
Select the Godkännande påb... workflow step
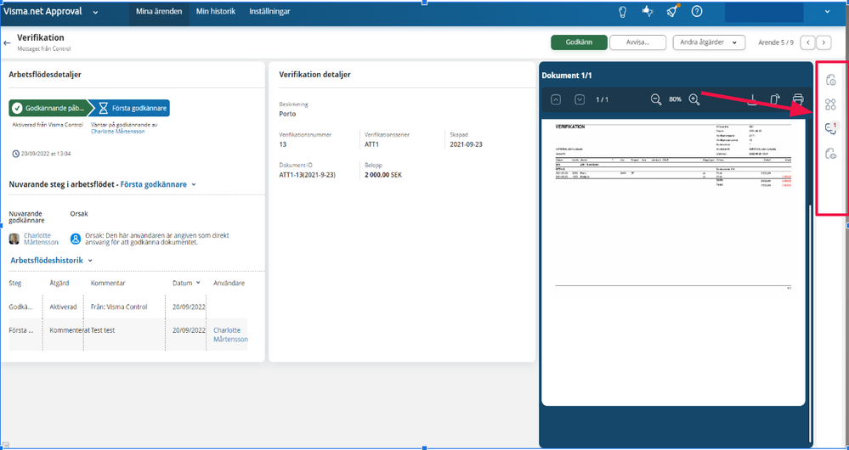[50, 108]
